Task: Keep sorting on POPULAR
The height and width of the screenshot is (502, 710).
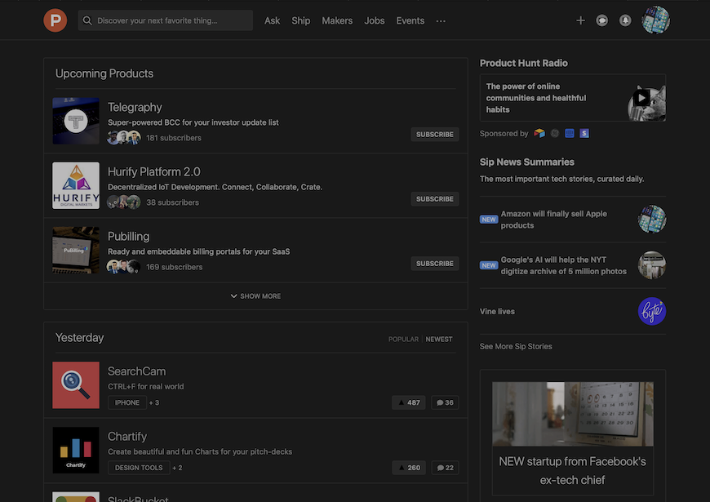Action: 403,339
